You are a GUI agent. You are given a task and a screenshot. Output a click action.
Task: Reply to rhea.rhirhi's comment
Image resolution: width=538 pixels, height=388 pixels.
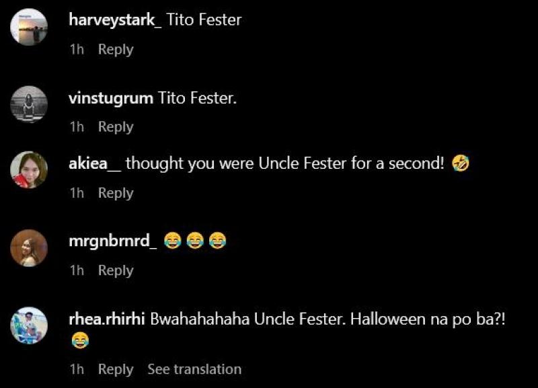click(116, 368)
